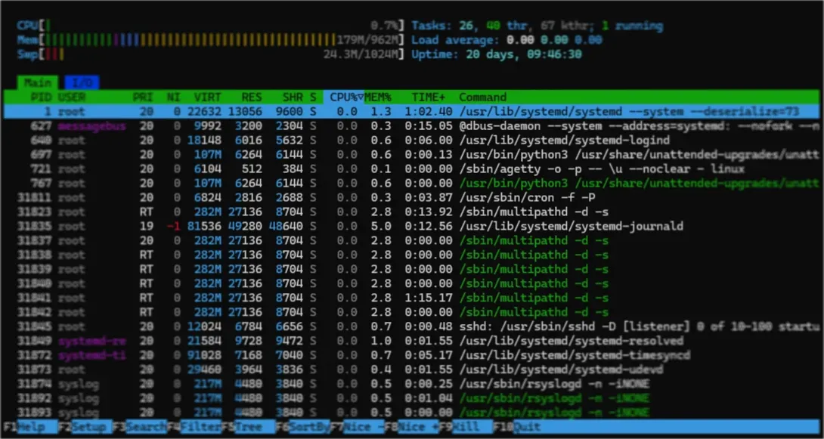Switch back to the Main tab
The image size is (824, 439).
coord(36,82)
